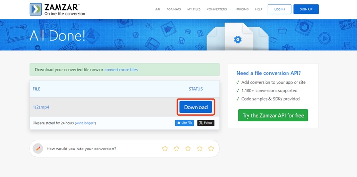The height and width of the screenshot is (177, 357).
Task: Click the text How would you rate your conversion?
Action: (x=81, y=149)
